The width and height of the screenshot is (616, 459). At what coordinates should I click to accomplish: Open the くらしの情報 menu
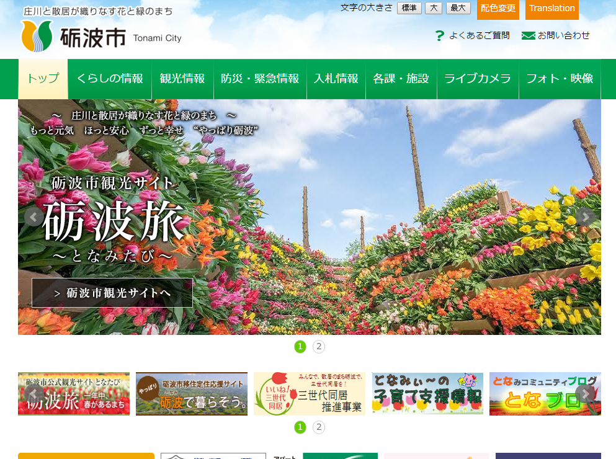[110, 79]
